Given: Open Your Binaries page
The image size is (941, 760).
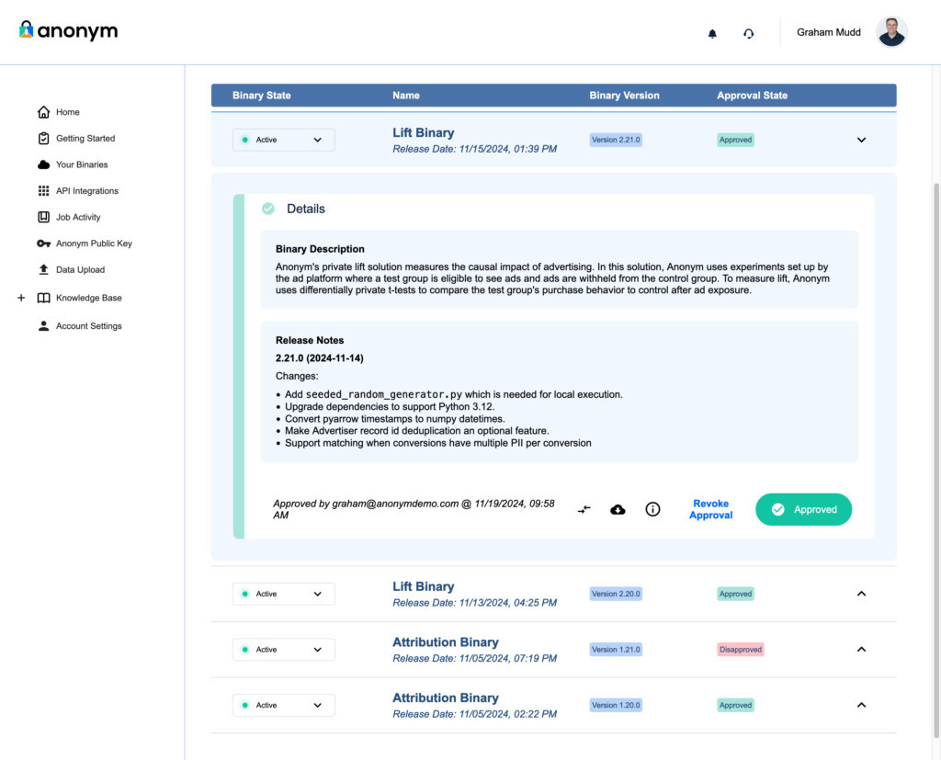Looking at the screenshot, I should tap(82, 164).
